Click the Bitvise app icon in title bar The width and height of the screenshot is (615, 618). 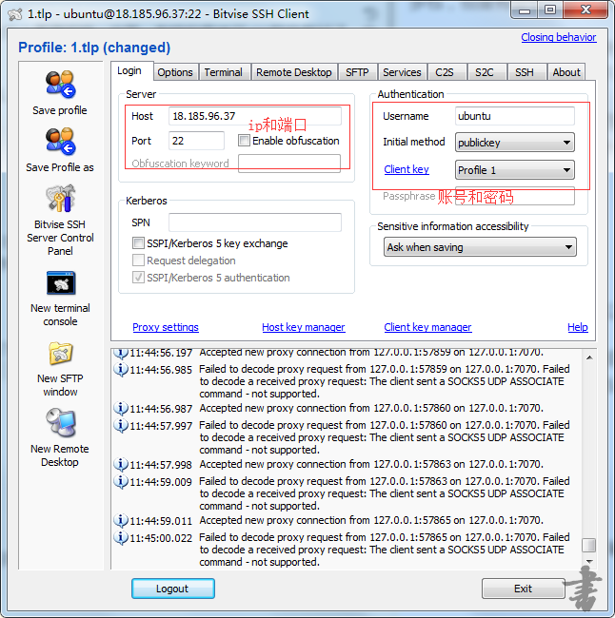(x=14, y=14)
